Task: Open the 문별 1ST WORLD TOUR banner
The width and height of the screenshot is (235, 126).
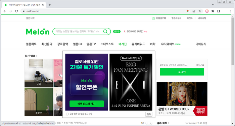Action: click(x=182, y=99)
